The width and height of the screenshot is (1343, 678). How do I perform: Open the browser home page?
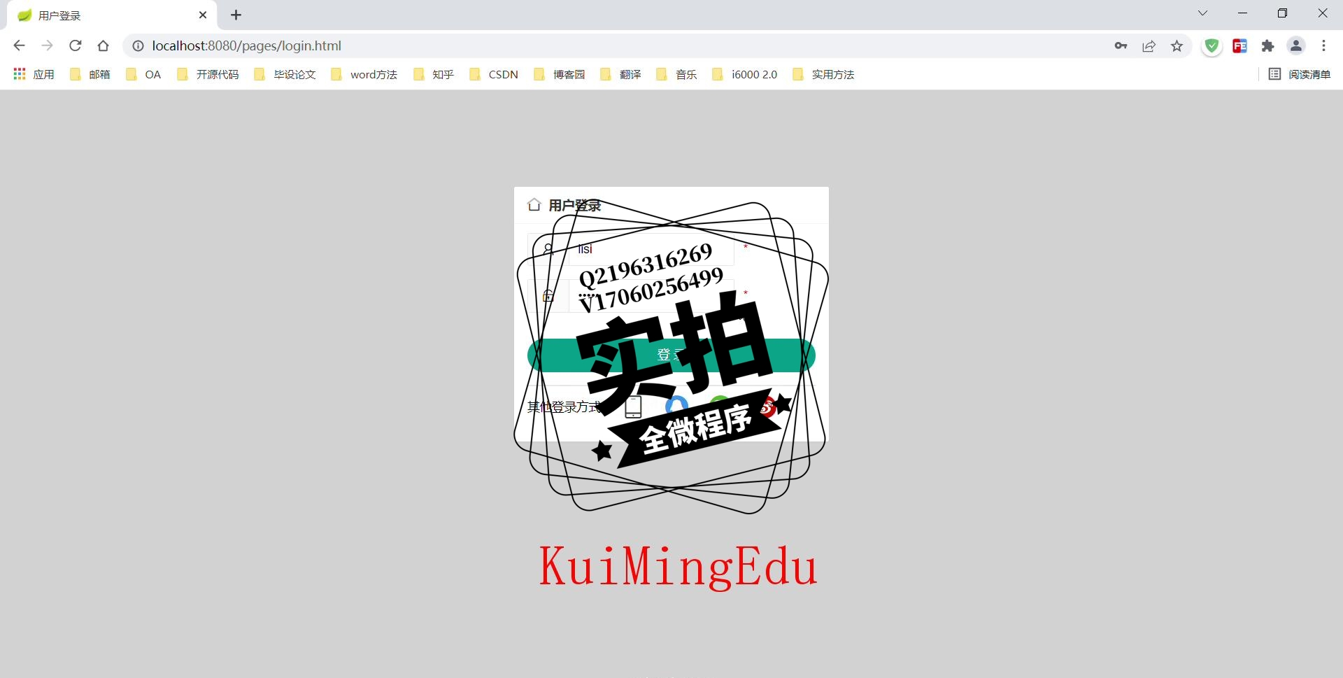(103, 45)
